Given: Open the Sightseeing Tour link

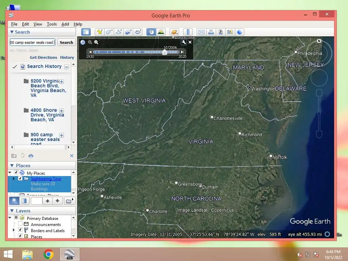Looking at the screenshot, I should point(46,179).
